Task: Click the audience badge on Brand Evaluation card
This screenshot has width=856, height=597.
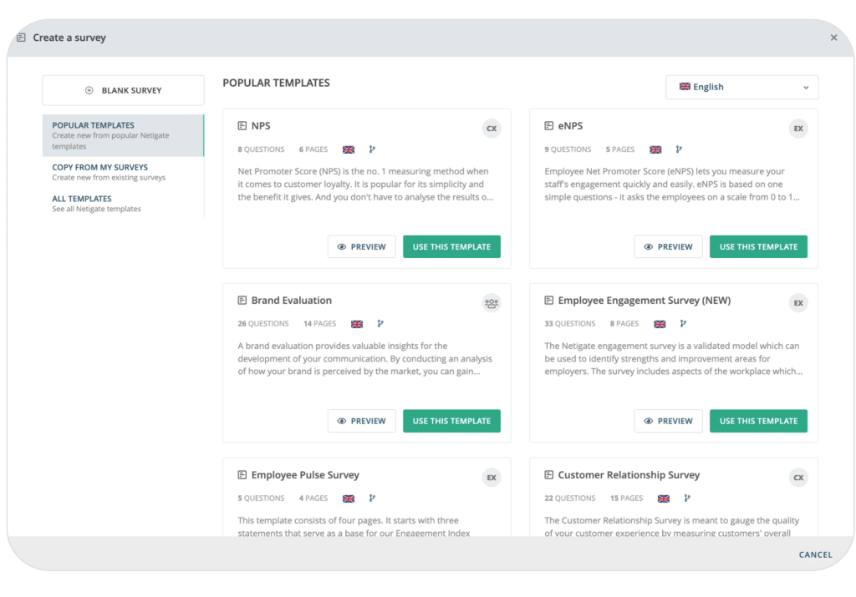Action: [x=492, y=303]
